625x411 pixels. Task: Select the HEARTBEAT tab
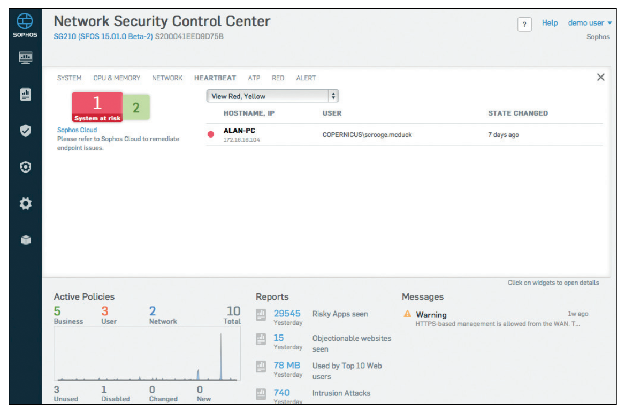pyautogui.click(x=215, y=78)
